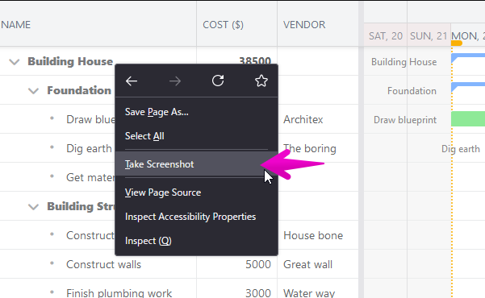485x298 pixels.
Task: Select the Construct walls task row
Action: tap(179, 264)
